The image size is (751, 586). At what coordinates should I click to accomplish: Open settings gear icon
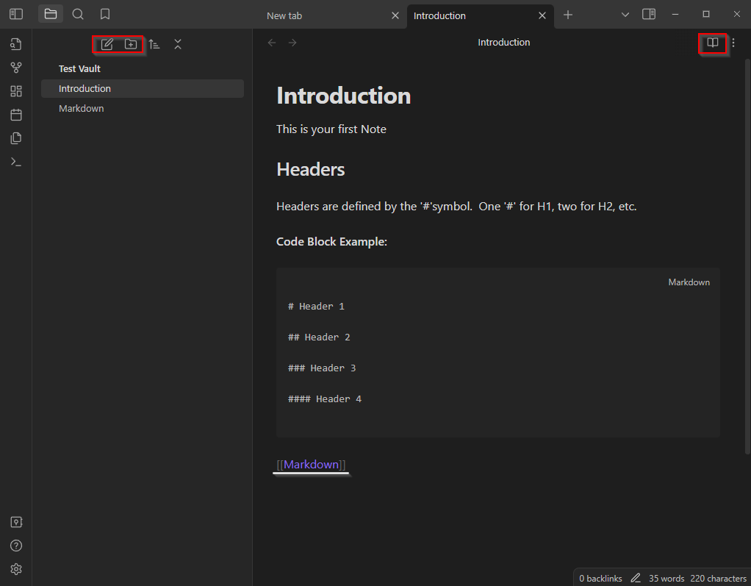pos(16,569)
